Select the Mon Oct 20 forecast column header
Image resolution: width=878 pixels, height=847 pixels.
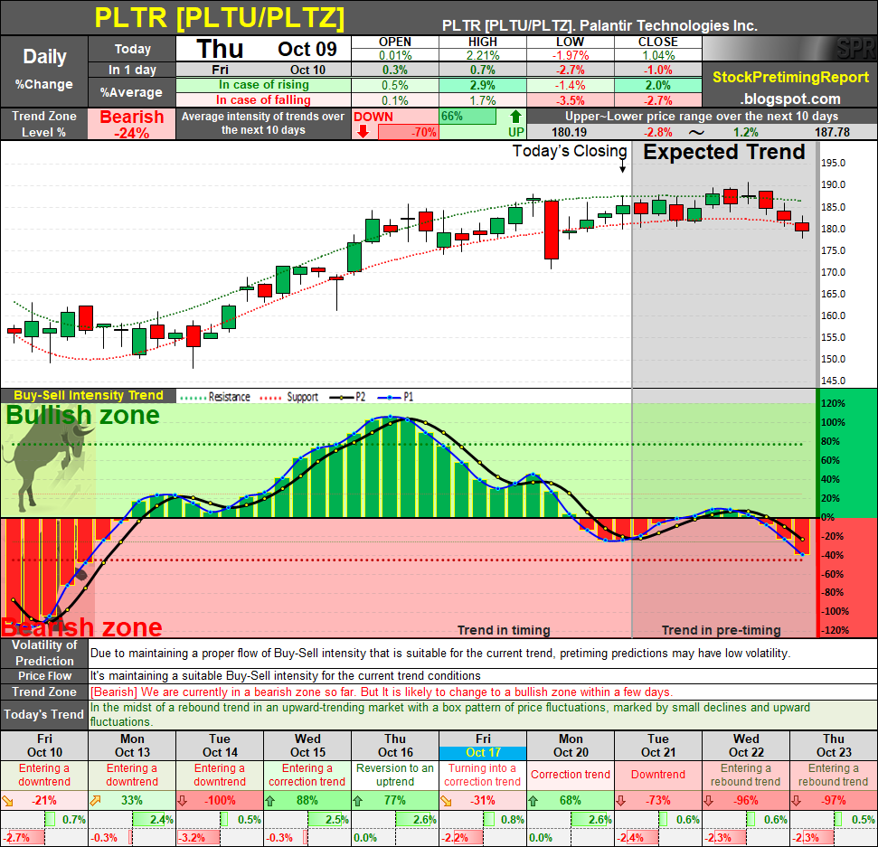tap(571, 746)
